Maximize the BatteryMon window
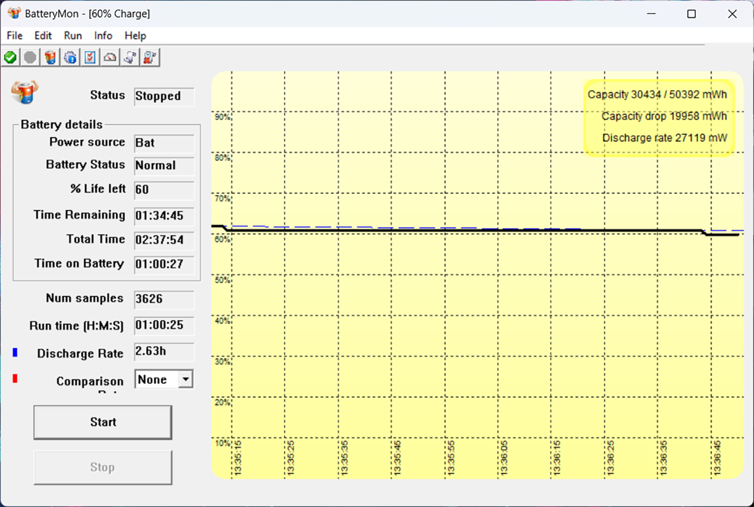 [692, 14]
